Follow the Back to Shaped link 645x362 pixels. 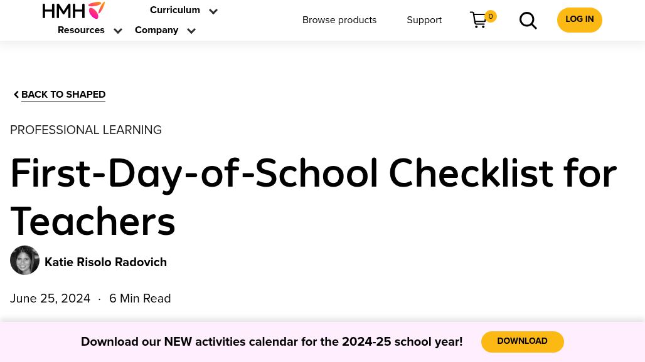click(63, 95)
